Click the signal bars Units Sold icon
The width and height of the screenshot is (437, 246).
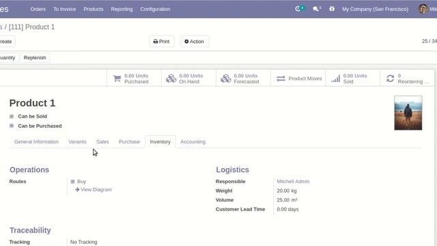click(x=335, y=79)
